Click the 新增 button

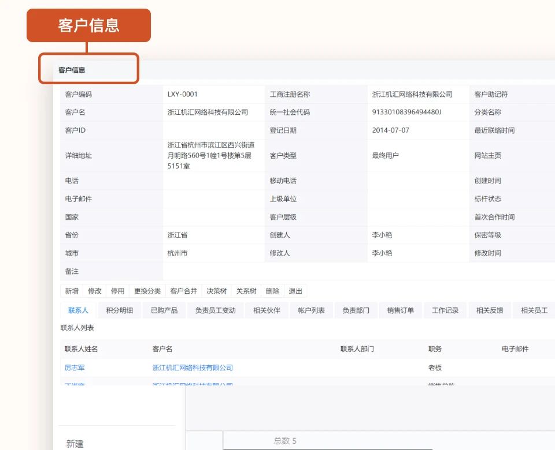(x=72, y=291)
